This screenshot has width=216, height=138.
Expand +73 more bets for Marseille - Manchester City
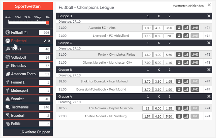coord(207,63)
